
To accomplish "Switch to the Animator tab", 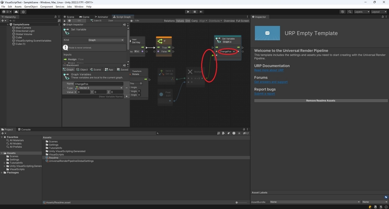I will [101, 17].
